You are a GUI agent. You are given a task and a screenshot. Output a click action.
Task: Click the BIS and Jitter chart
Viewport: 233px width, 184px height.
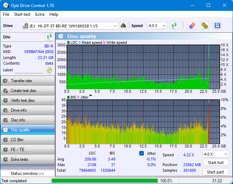143,122
